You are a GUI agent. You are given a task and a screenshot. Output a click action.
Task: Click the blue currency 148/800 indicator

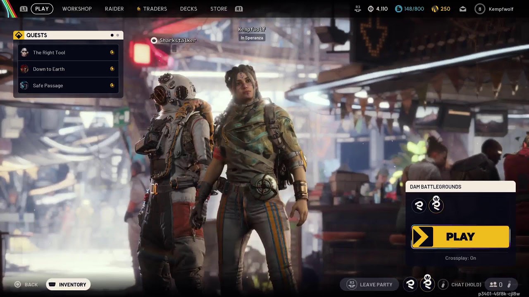(x=409, y=9)
